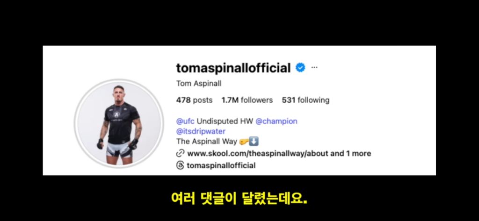This screenshot has width=479, height=221.
Task: Click the tomaspinallofficial username heading
Action: tap(233, 68)
